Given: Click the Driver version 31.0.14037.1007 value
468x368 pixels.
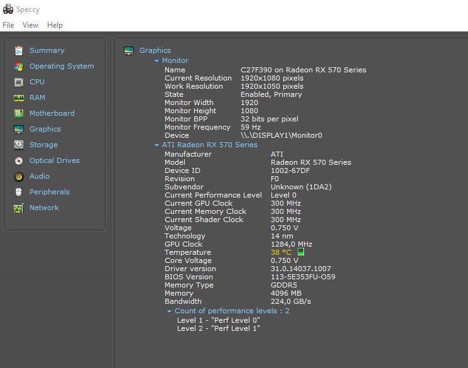Looking at the screenshot, I should (300, 269).
